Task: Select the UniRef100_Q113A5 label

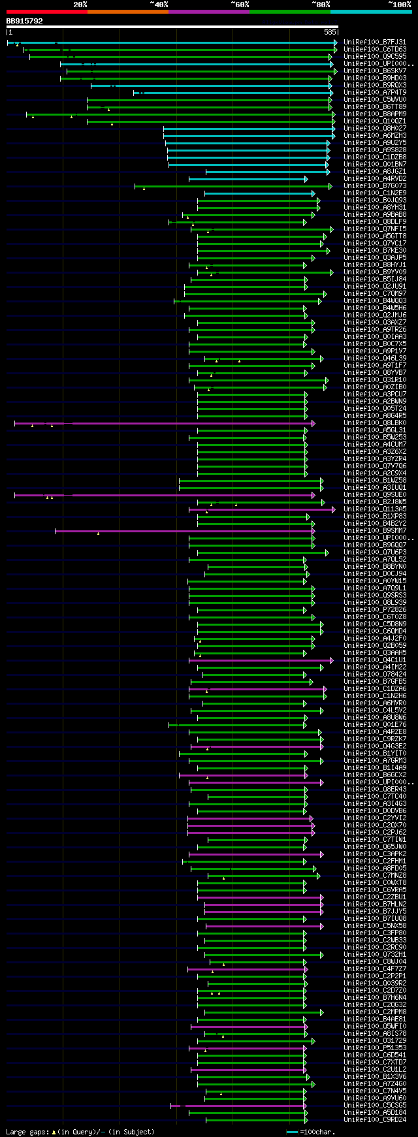Action: coord(375,509)
